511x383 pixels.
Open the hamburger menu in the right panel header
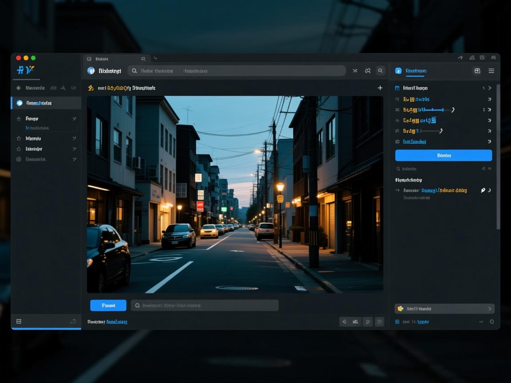point(491,71)
